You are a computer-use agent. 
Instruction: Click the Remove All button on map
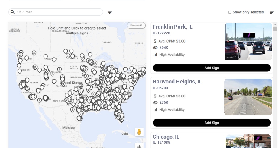136,25
